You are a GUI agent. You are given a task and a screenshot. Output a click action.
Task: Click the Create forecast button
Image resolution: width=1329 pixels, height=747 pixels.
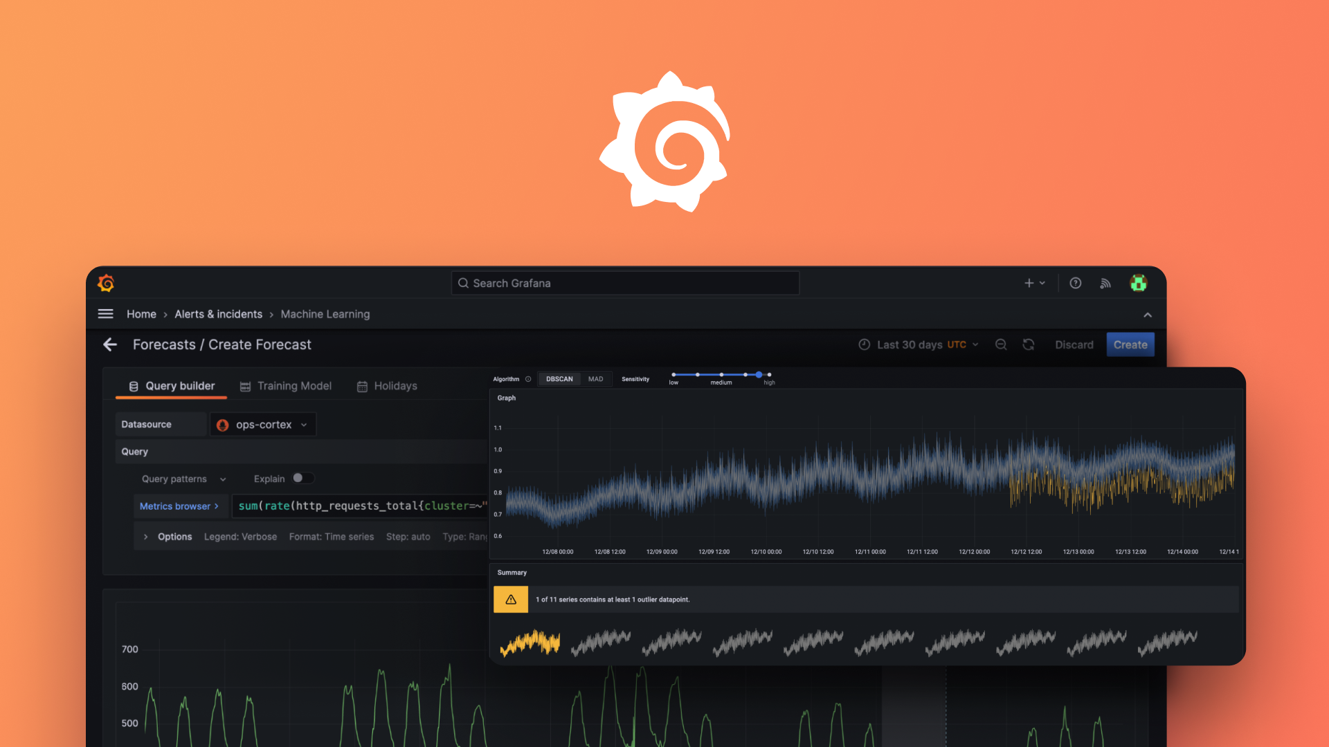[x=1130, y=344]
